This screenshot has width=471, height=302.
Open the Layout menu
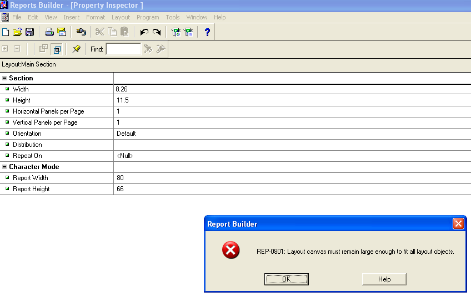point(121,17)
